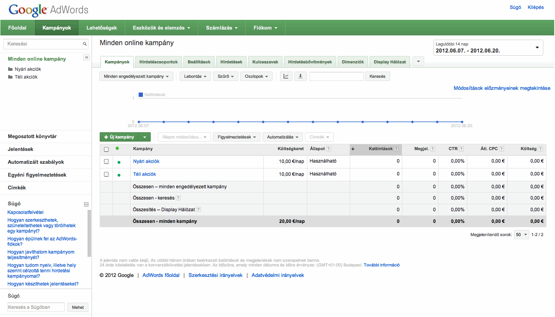The image size is (555, 317).
Task: Click the sort arrow in Kattintások header
Action: [x=353, y=149]
